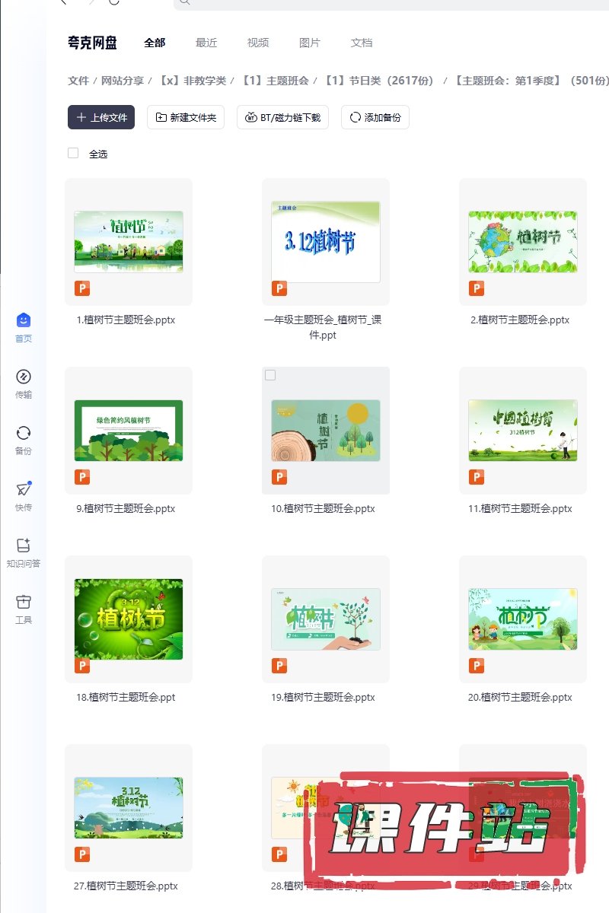This screenshot has height=913, width=609.
Task: Switch to the 视频 tab
Action: pyautogui.click(x=258, y=43)
